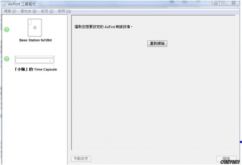Viewport: 242px width, 165px height.
Task: Select the Time Capsule device icon
Action: coord(34,59)
